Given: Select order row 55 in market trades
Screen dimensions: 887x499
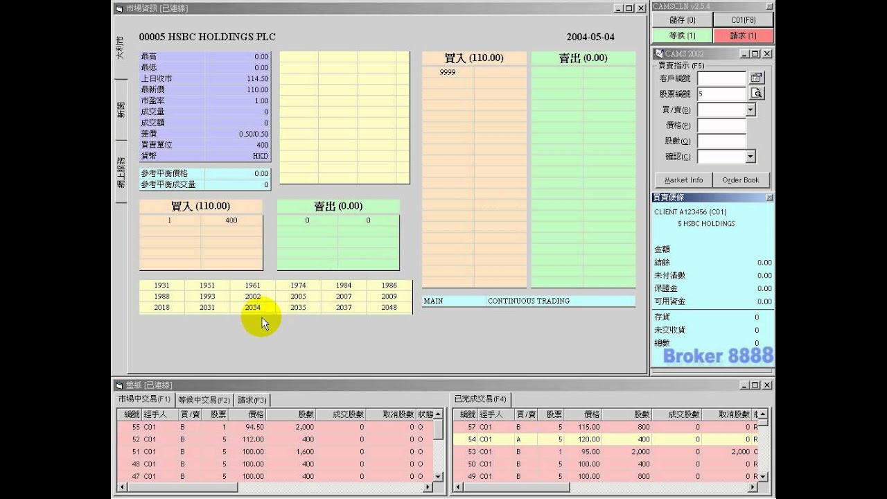Looking at the screenshot, I should [275, 427].
